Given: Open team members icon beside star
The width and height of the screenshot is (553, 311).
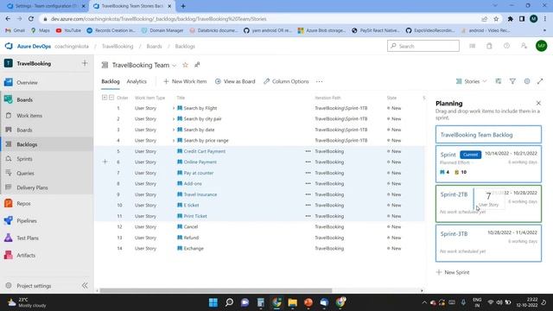Looking at the screenshot, I should [x=197, y=65].
